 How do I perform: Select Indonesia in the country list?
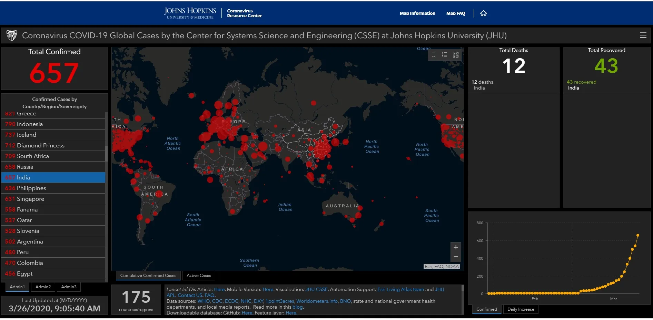click(53, 124)
